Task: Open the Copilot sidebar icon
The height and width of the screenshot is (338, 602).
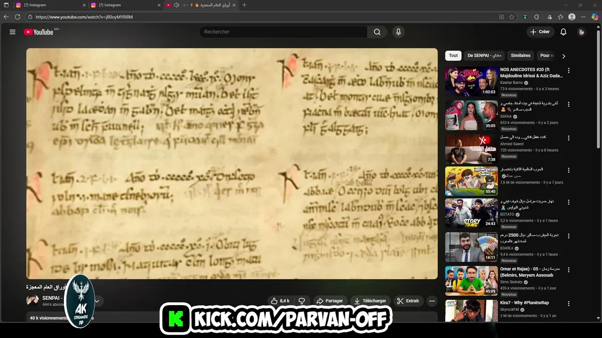Action: click(595, 17)
